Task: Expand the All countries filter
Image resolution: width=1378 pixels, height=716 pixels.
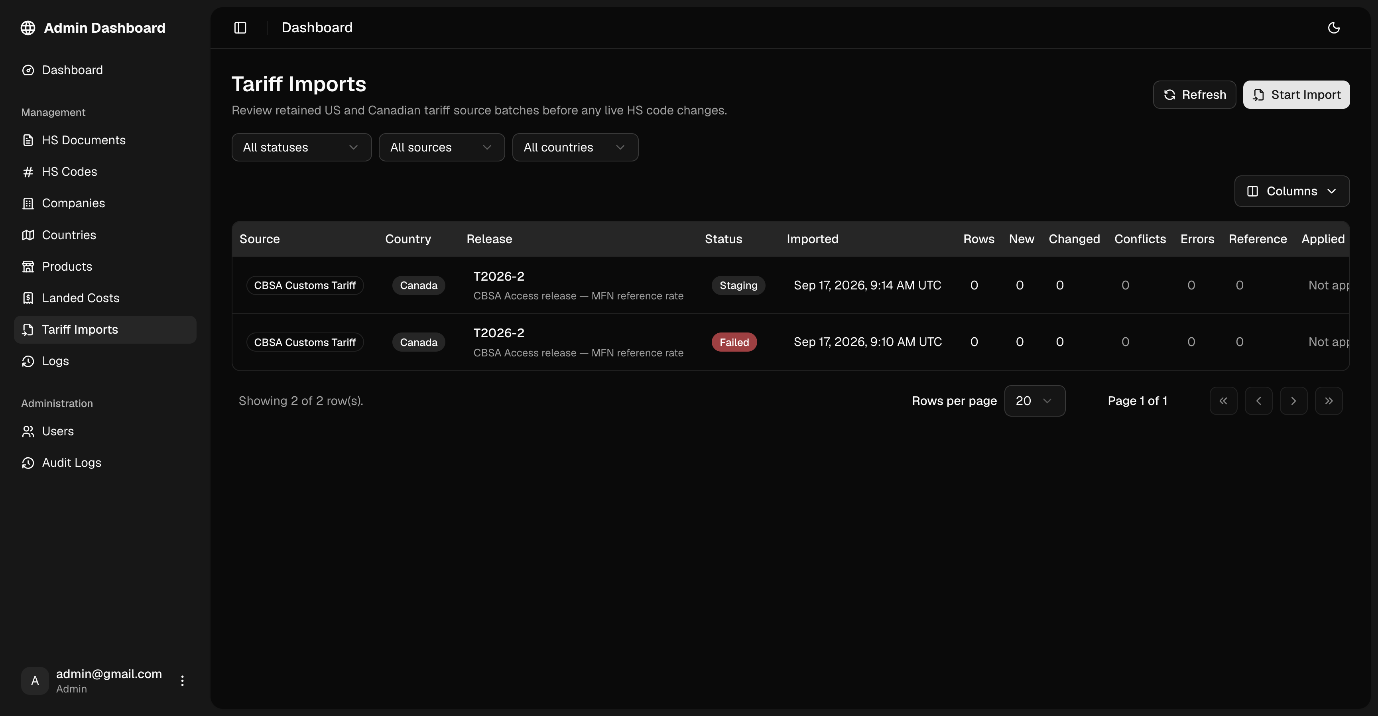Action: pyautogui.click(x=575, y=147)
